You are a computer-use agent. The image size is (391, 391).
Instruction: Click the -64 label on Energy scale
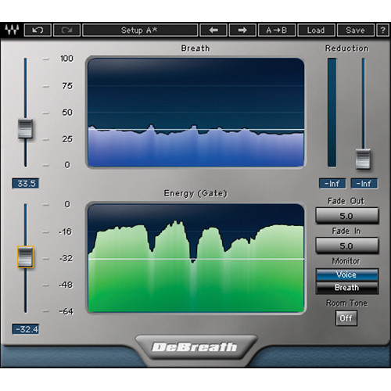coord(66,311)
